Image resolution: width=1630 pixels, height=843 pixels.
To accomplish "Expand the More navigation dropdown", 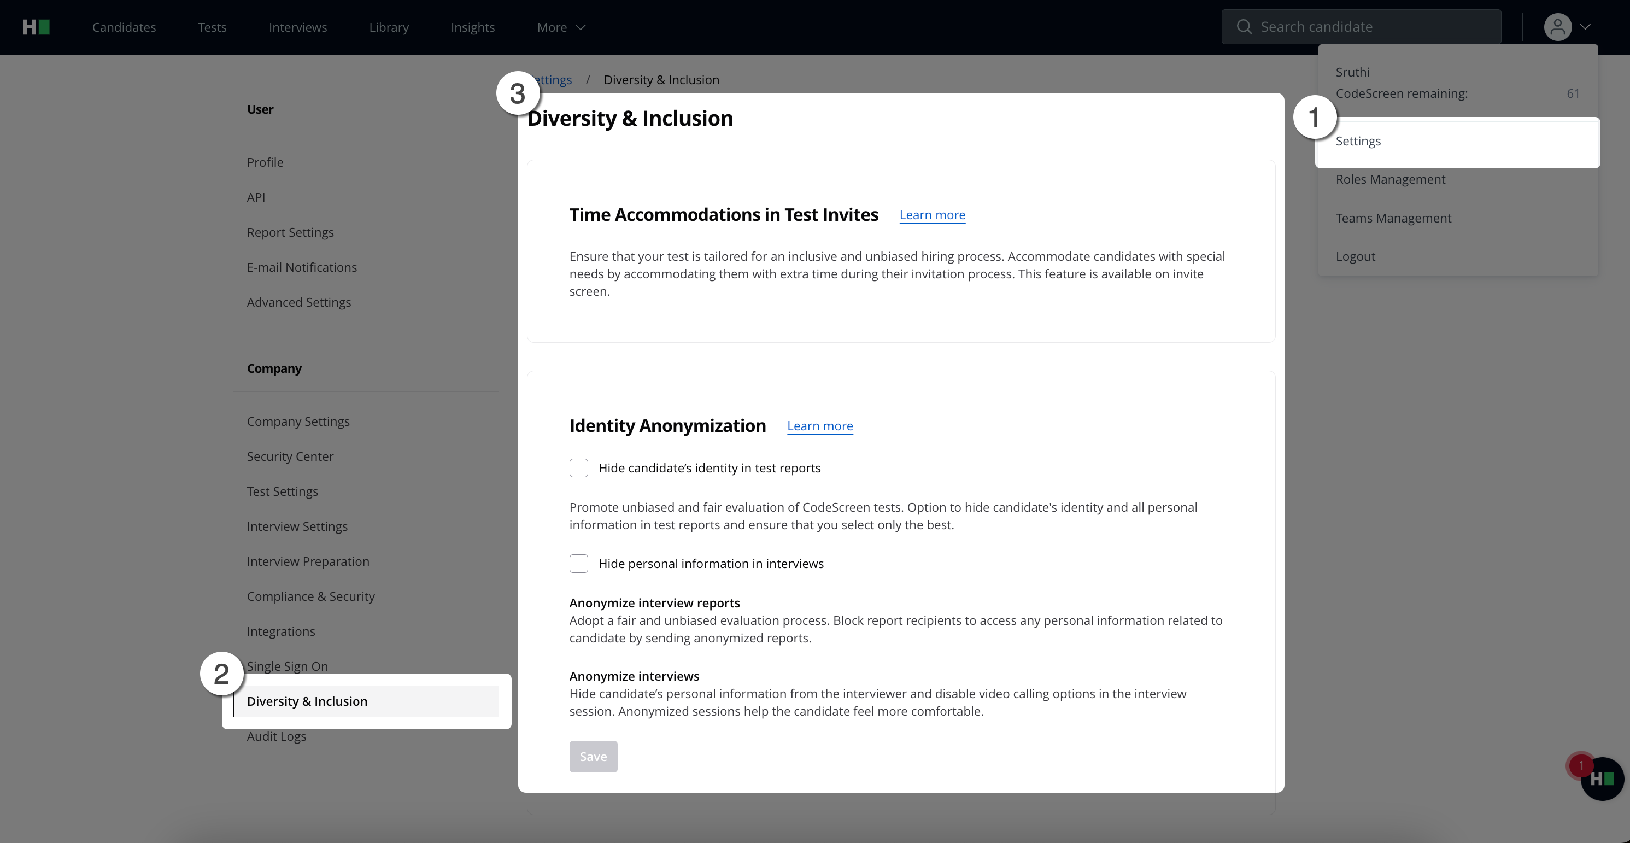I will (x=561, y=27).
